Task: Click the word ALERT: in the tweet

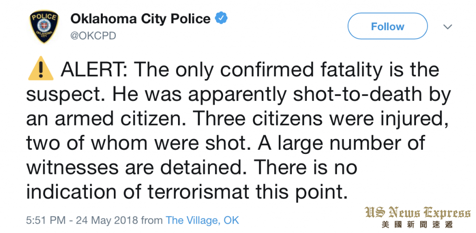Action: (x=96, y=70)
